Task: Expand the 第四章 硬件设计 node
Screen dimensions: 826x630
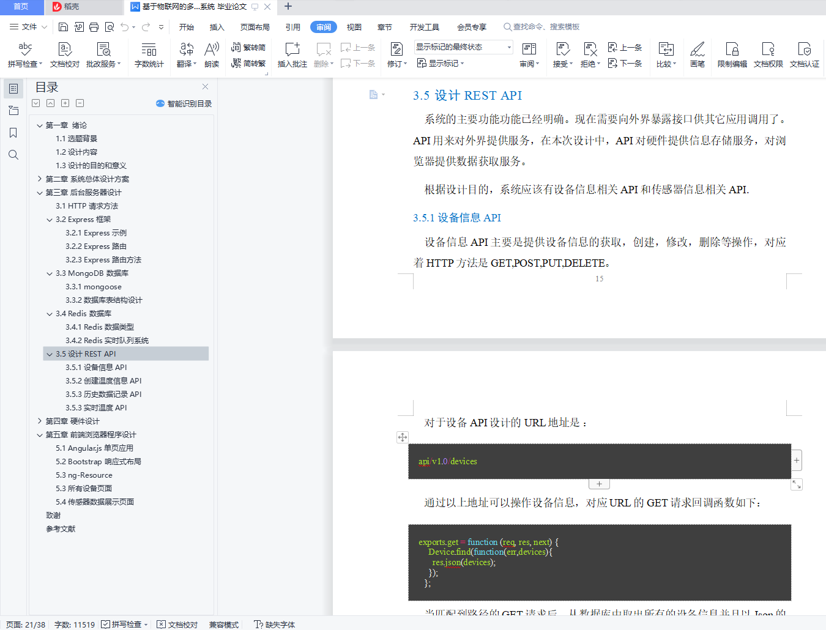Action: 40,421
